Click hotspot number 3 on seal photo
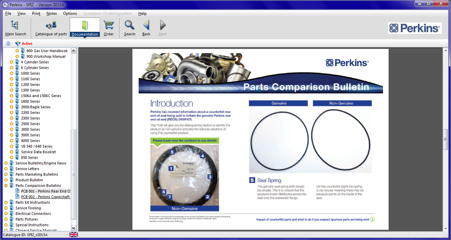Image resolution: width=451 pixels, height=240 pixels. click(210, 177)
